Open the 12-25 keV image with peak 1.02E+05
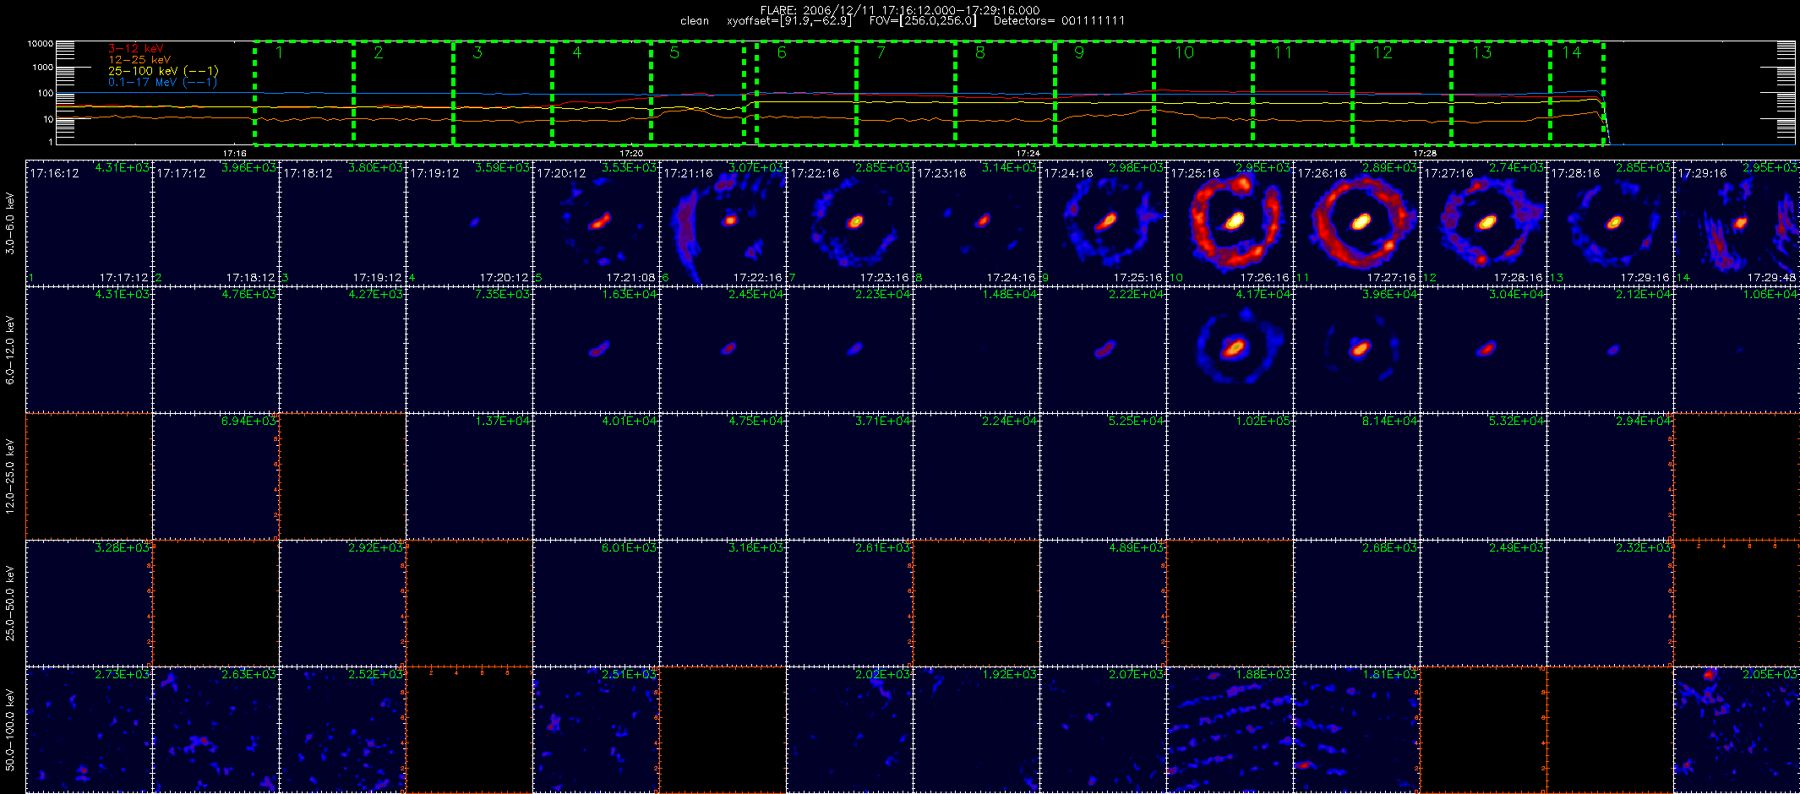 [1230, 476]
